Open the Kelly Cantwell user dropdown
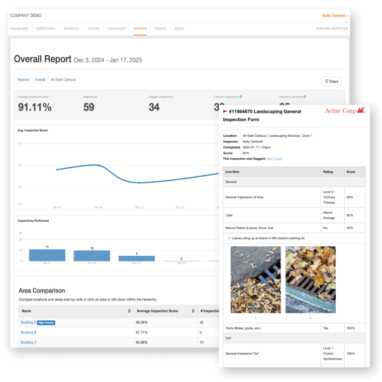 335,16
